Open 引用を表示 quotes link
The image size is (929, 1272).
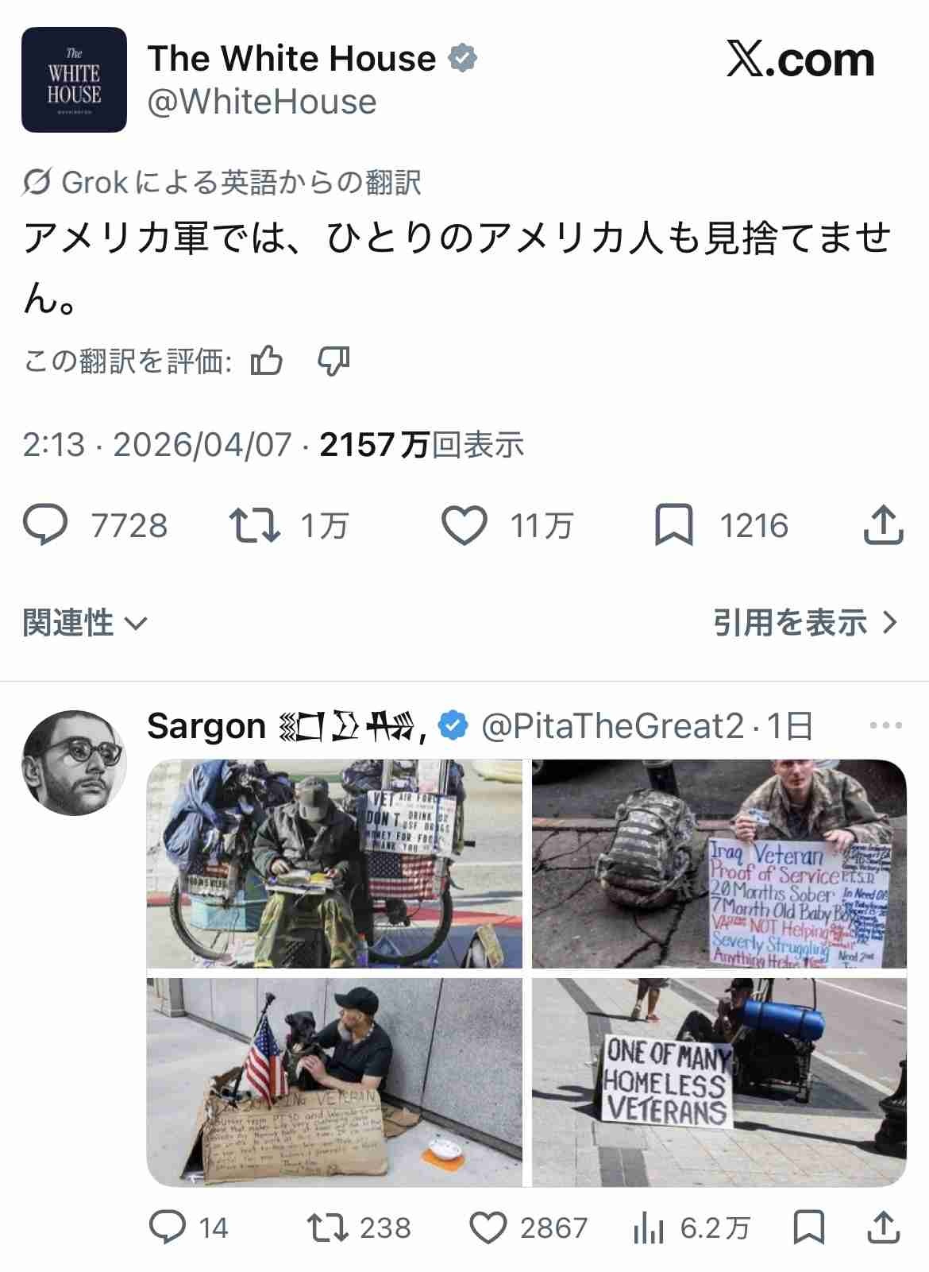(805, 622)
